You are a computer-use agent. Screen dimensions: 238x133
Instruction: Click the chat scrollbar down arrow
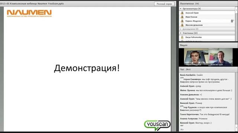[237, 128]
